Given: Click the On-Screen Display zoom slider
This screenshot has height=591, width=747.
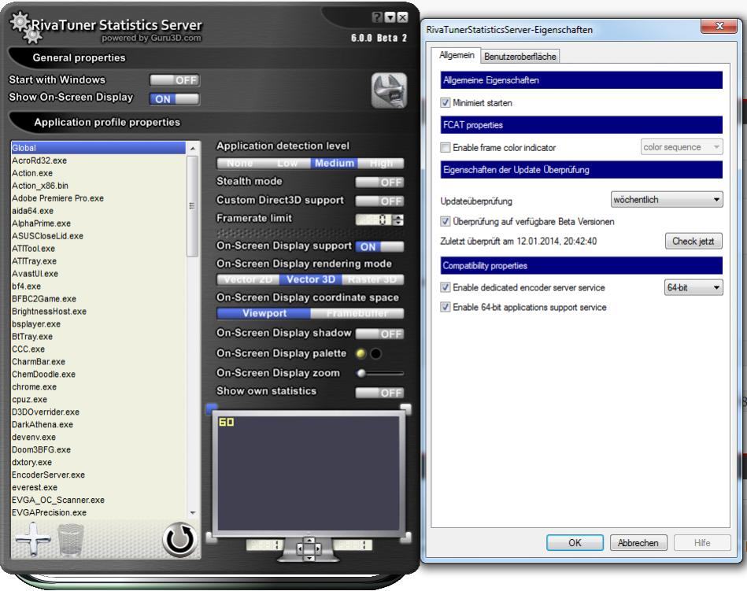Looking at the screenshot, I should coord(379,373).
